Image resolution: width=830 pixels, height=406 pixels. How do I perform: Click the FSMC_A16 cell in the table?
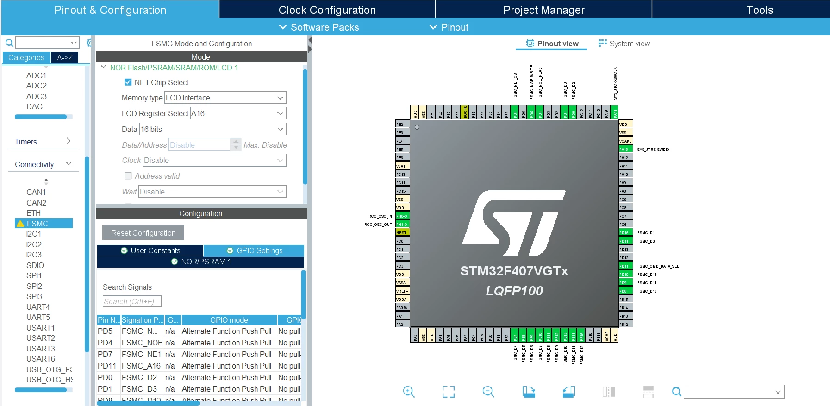coord(141,366)
